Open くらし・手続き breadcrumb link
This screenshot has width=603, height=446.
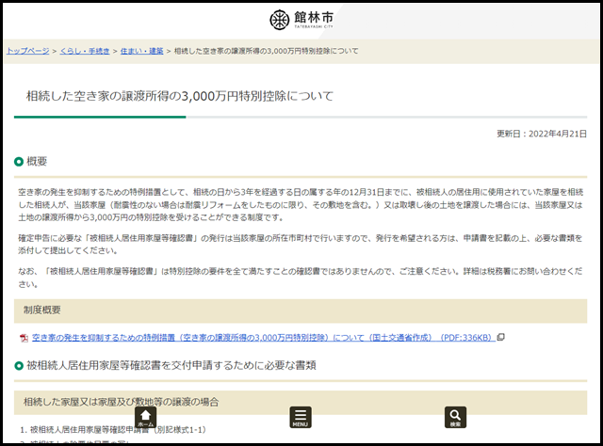point(85,51)
